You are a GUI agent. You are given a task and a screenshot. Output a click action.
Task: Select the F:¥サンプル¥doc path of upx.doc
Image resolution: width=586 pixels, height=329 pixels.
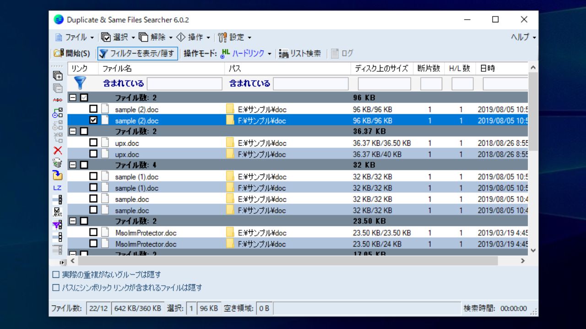(262, 154)
